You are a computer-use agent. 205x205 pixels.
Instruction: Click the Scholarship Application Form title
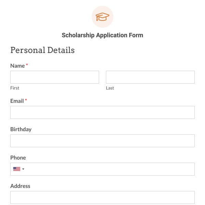[102, 35]
